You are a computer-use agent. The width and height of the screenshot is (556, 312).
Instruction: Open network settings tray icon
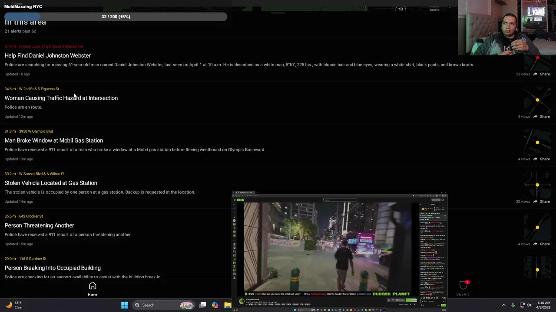point(522,305)
